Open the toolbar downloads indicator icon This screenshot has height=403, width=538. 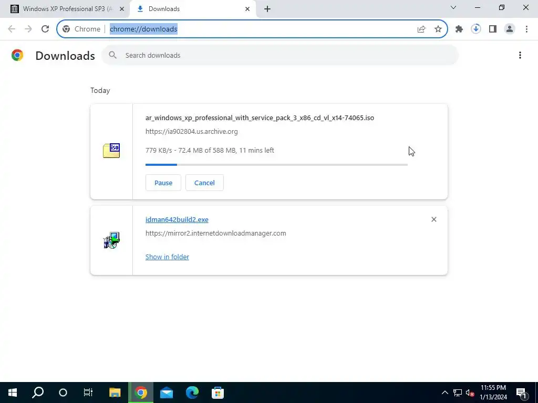(x=476, y=29)
